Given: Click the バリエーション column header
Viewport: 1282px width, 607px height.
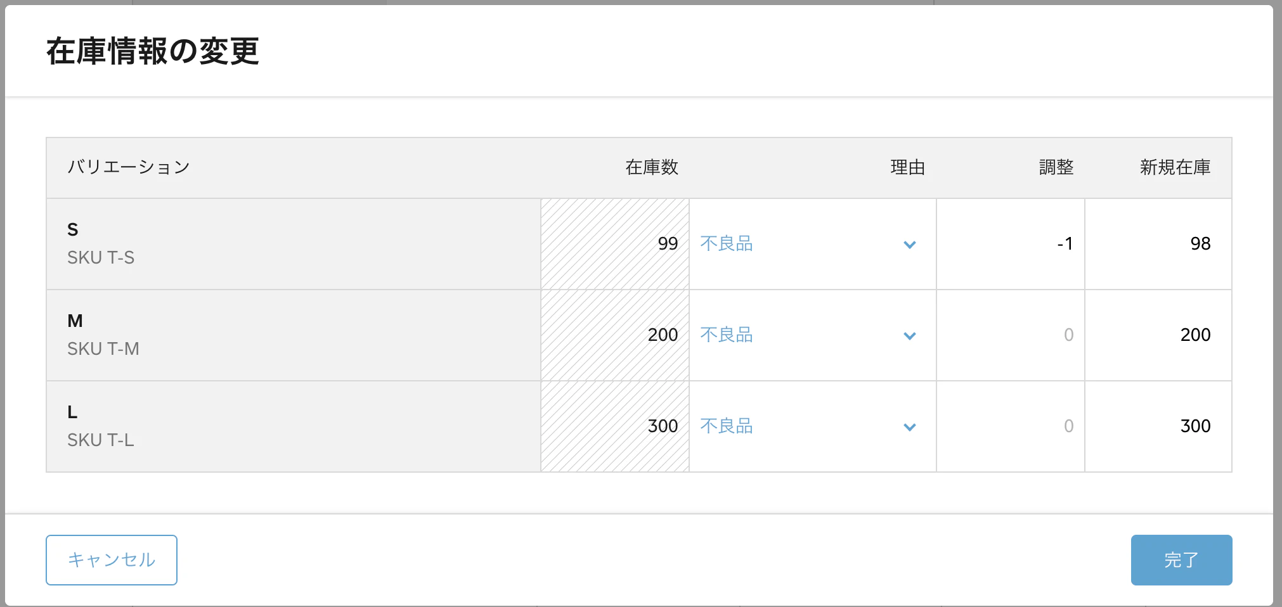Looking at the screenshot, I should (x=129, y=167).
